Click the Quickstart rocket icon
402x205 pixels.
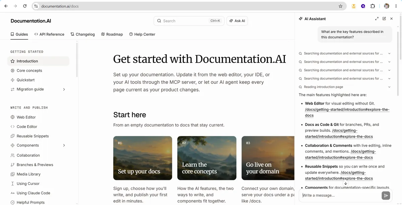pyautogui.click(x=13, y=80)
